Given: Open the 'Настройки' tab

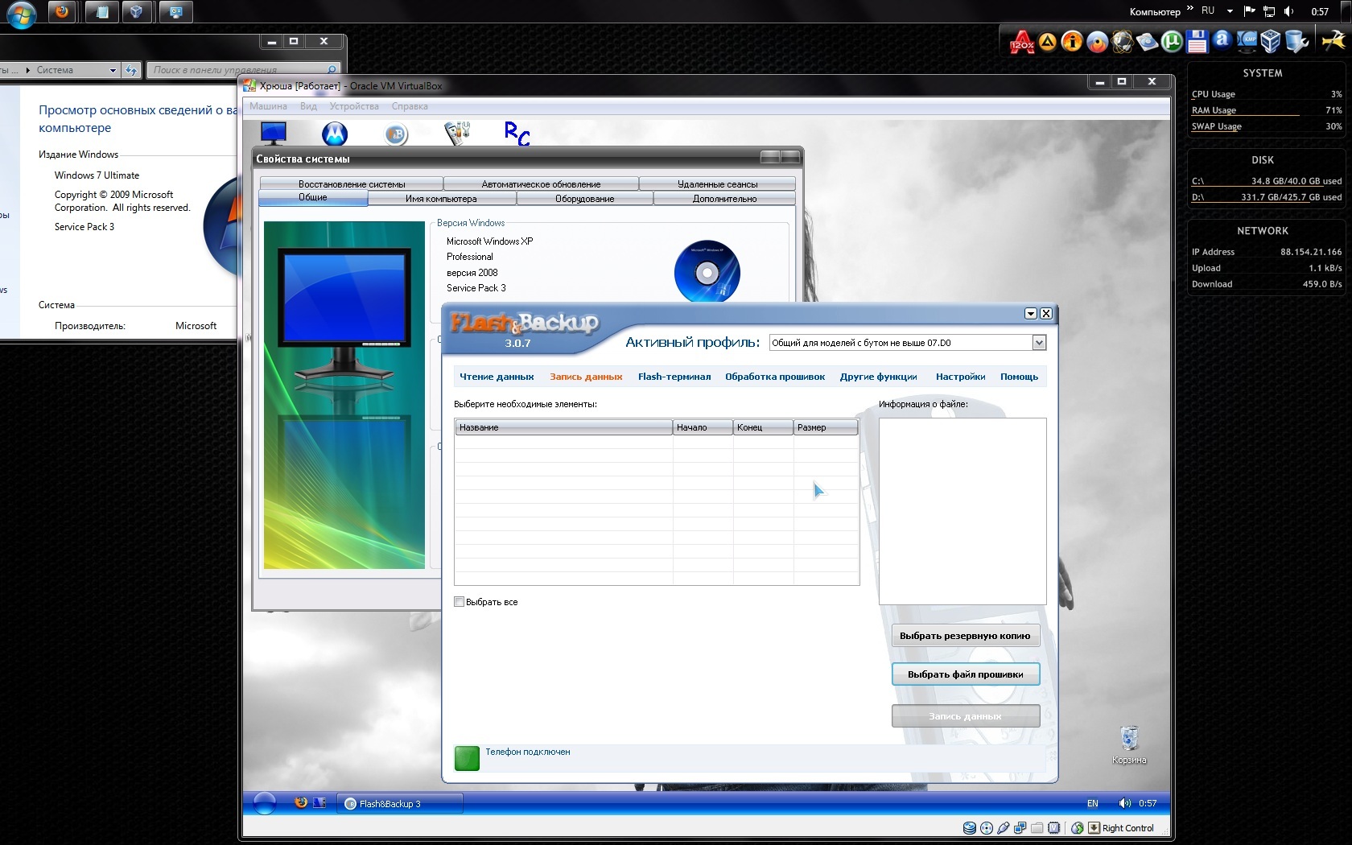Looking at the screenshot, I should [x=960, y=377].
